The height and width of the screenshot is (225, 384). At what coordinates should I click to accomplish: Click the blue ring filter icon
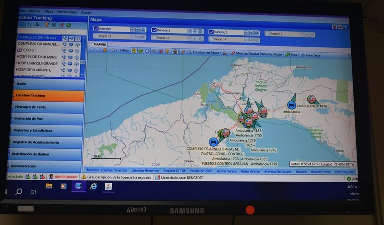click(147, 51)
